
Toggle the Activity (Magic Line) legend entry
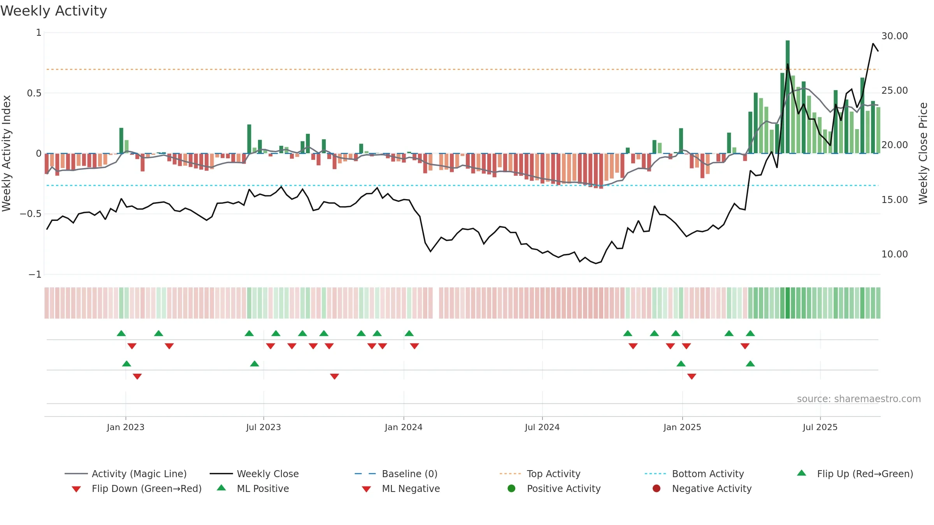[126, 474]
